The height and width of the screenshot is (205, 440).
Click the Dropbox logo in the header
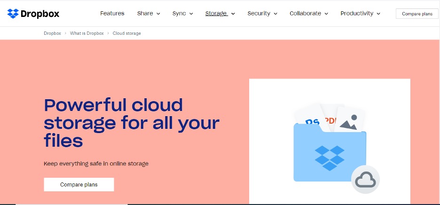click(33, 14)
